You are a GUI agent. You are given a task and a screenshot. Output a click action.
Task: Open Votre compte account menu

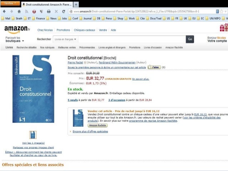(217, 41)
